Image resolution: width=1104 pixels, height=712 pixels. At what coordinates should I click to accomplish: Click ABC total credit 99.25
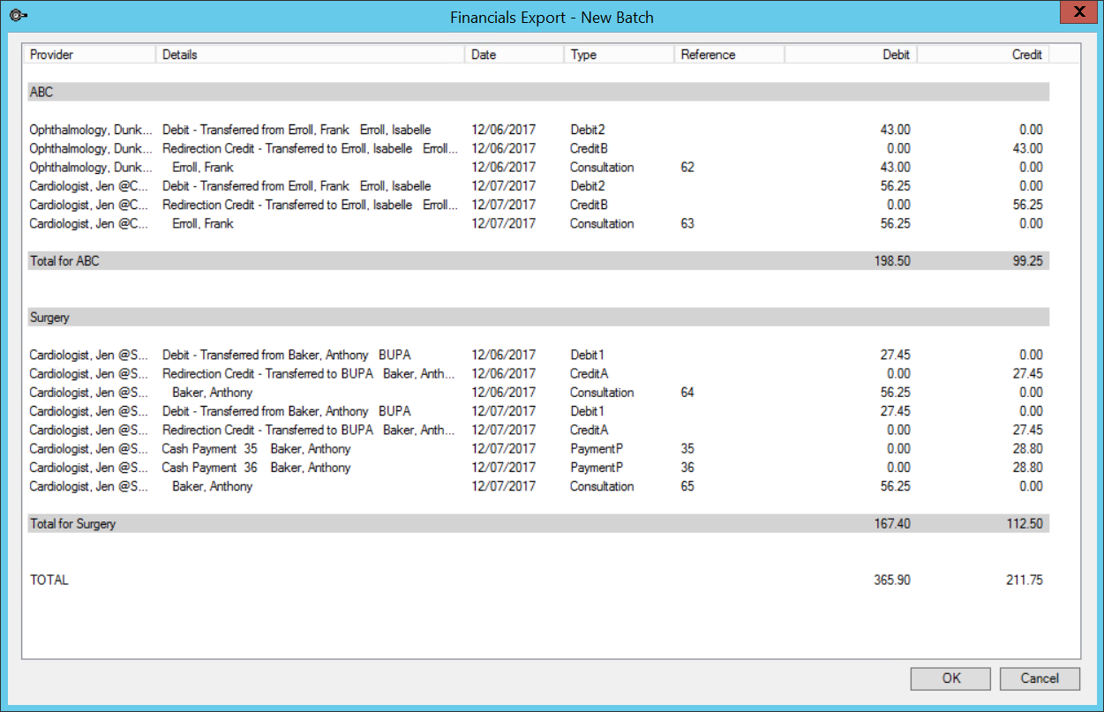click(x=1027, y=261)
